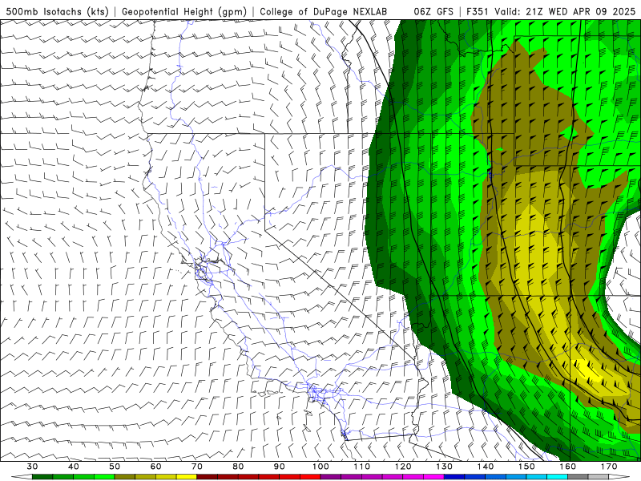Click the bright yellow swatch ending at 70
This screenshot has height=481, width=641.
pyautogui.click(x=187, y=477)
